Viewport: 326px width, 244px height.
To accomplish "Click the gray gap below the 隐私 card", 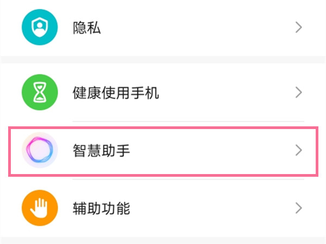I will (163, 56).
